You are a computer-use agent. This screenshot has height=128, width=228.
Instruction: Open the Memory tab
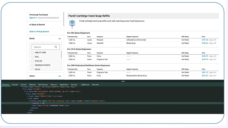[x=54, y=85]
